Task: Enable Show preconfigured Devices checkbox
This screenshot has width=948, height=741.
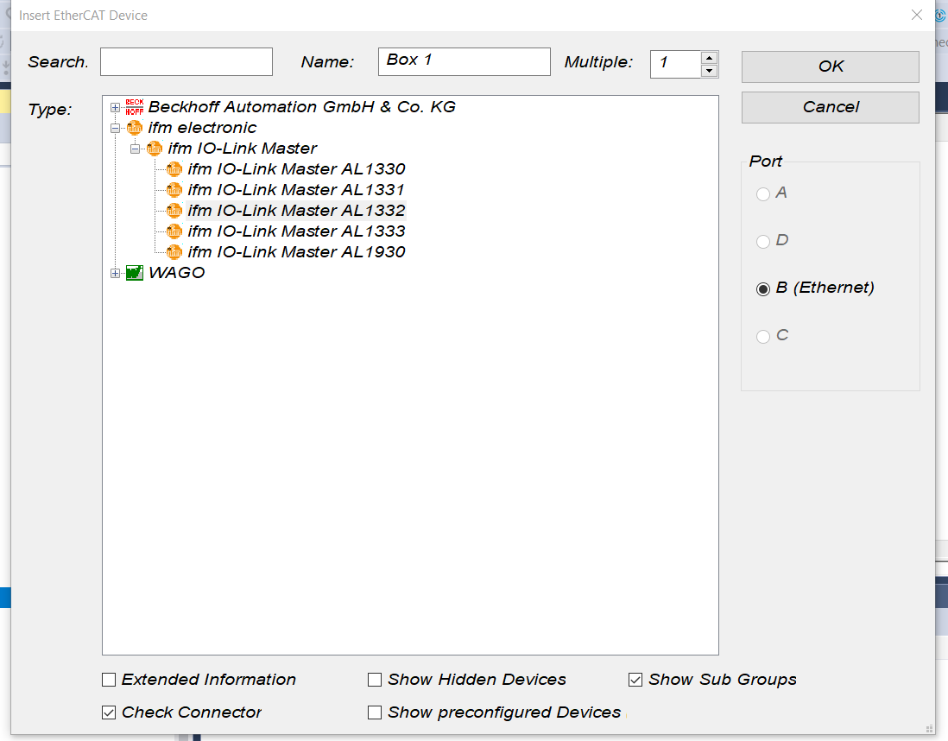Action: tap(375, 712)
